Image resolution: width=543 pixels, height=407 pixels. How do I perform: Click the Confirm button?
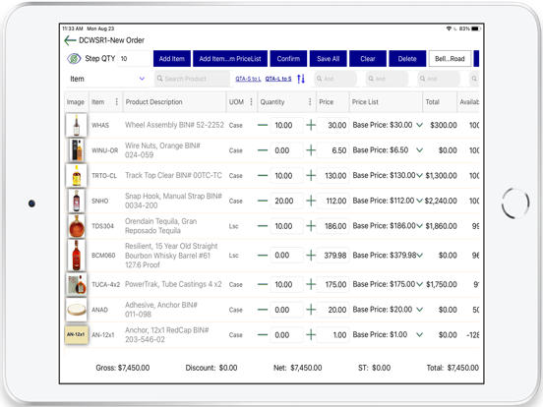[x=288, y=58]
